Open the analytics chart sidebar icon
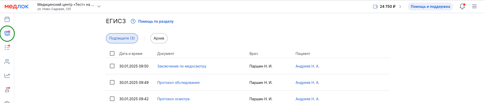The width and height of the screenshot is (484, 103). pyautogui.click(x=7, y=76)
